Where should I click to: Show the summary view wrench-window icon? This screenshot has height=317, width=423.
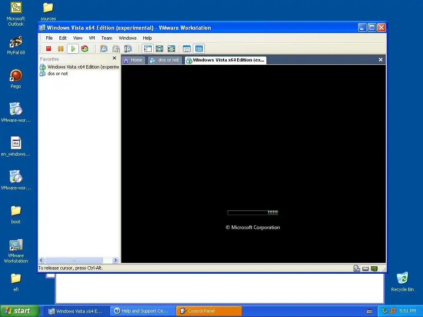[187, 49]
